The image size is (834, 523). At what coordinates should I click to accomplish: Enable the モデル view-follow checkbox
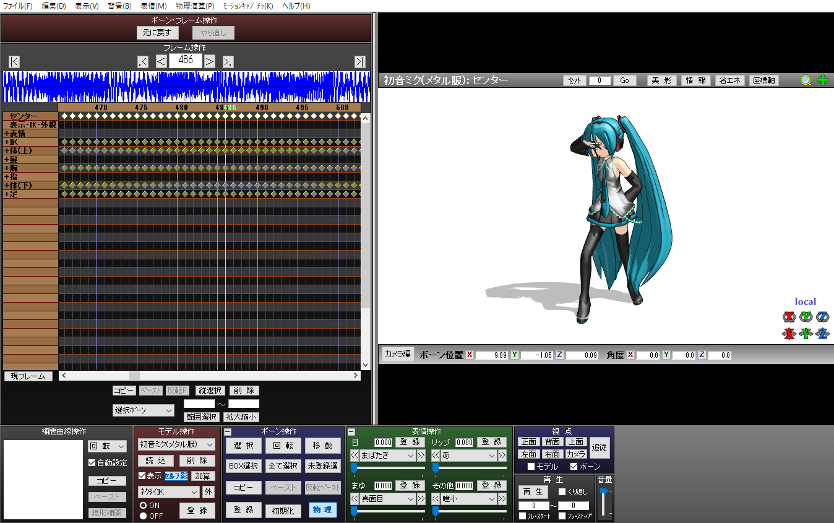click(531, 467)
